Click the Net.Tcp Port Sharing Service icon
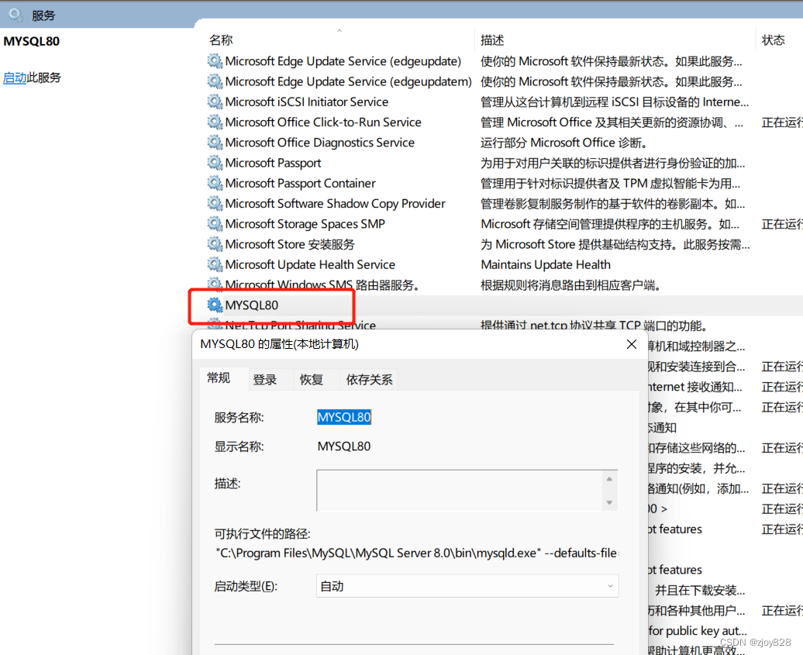Viewport: 803px width, 655px height. (215, 325)
